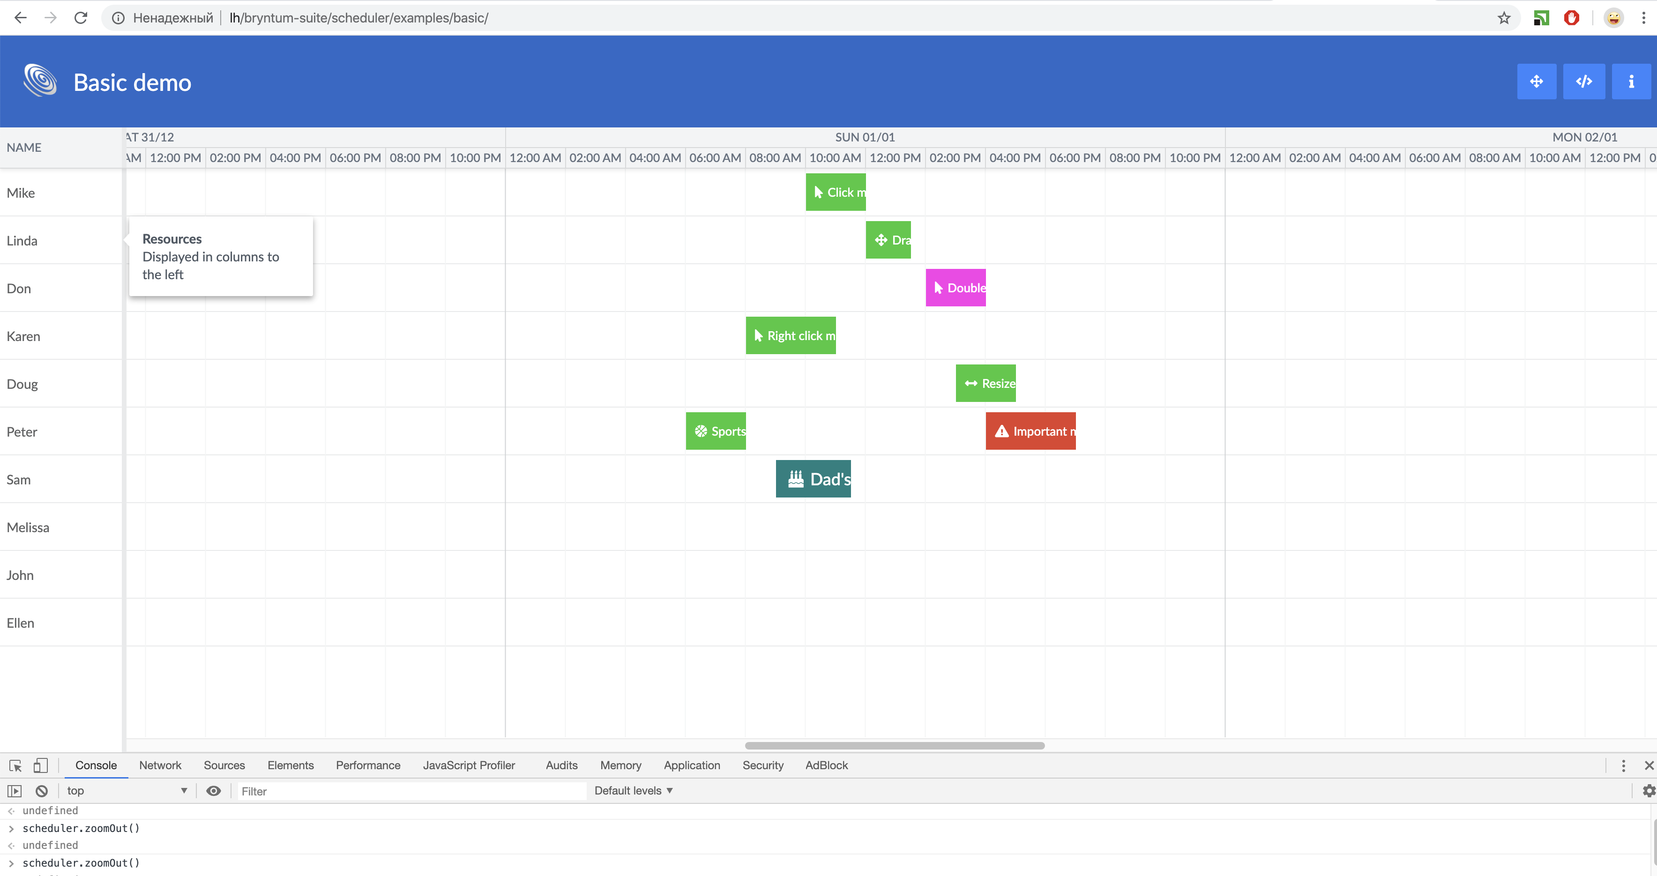Screen dimensions: 1657x876
Task: Bookmark this page with the star icon
Action: (1503, 18)
